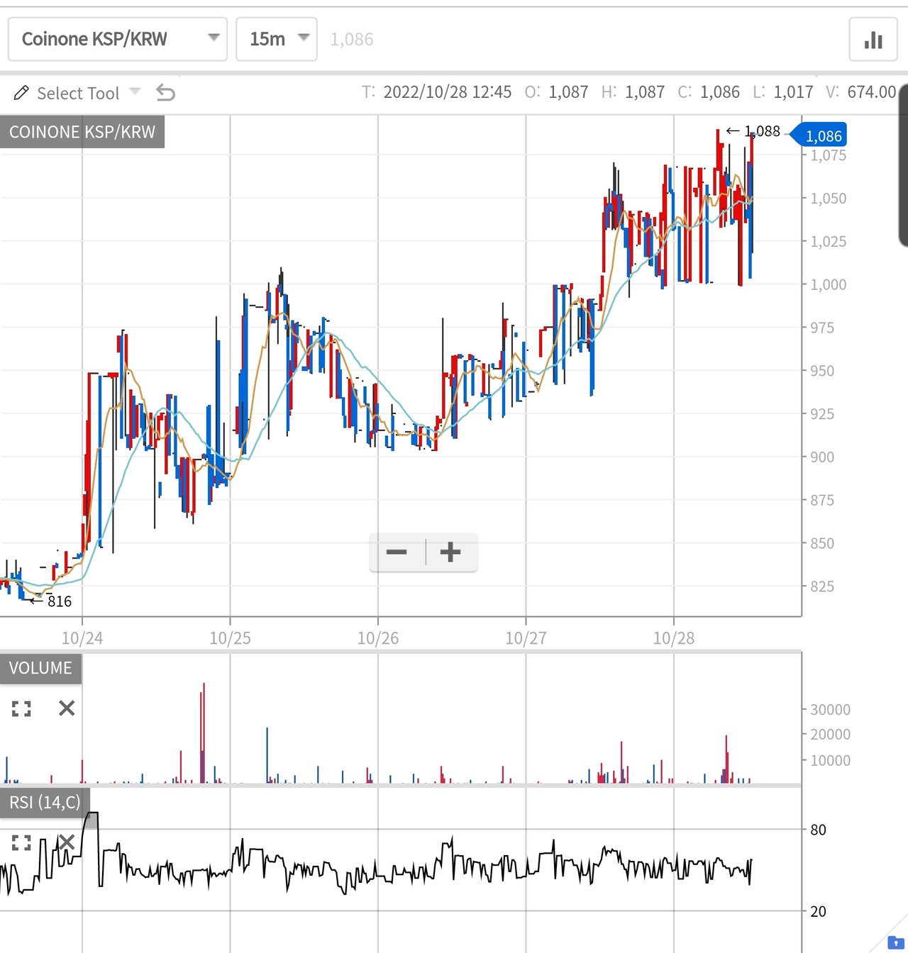
Task: Click the dark vertical scrollbar on right edge
Action: point(903,166)
